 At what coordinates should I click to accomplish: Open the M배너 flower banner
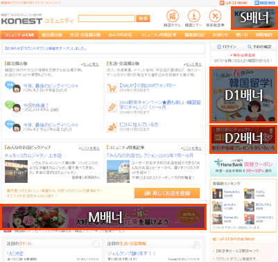click(x=103, y=217)
